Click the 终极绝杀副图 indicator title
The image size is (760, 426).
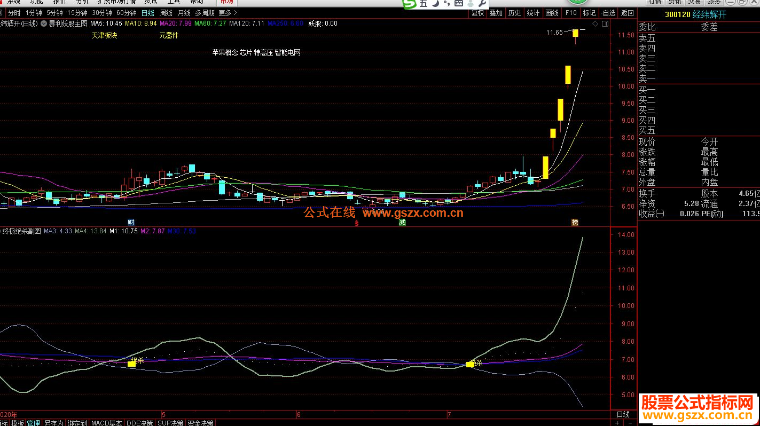(x=22, y=231)
